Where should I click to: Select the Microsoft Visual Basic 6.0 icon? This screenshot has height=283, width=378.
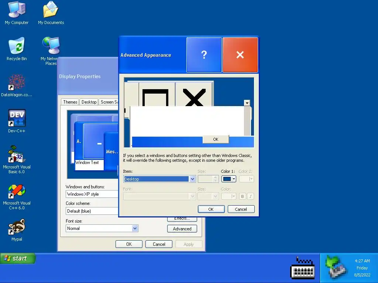(17, 160)
